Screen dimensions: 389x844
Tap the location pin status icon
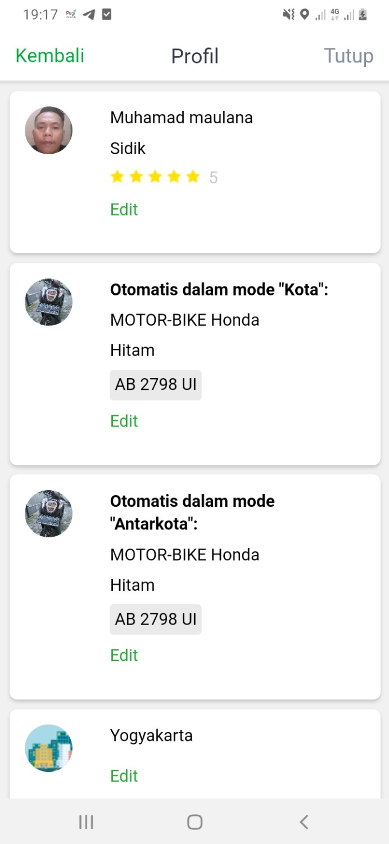pos(304,15)
